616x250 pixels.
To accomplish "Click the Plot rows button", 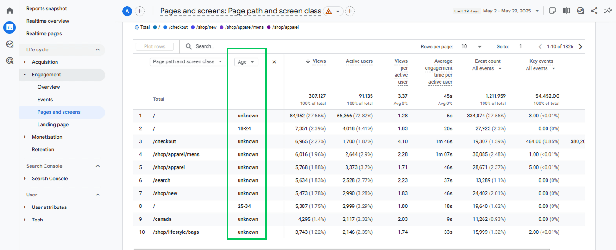I will (155, 47).
